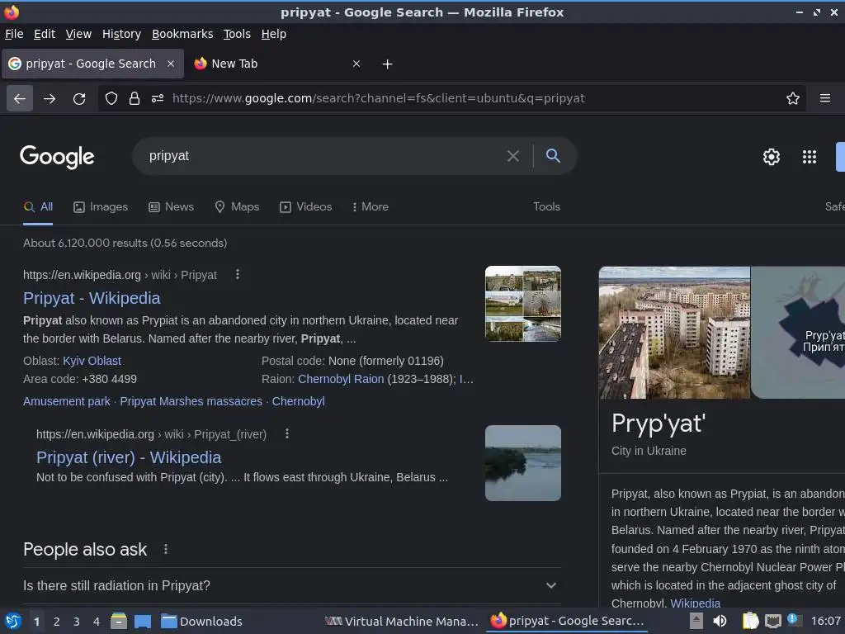
Task: Open the Bookmarks menu
Action: [182, 34]
